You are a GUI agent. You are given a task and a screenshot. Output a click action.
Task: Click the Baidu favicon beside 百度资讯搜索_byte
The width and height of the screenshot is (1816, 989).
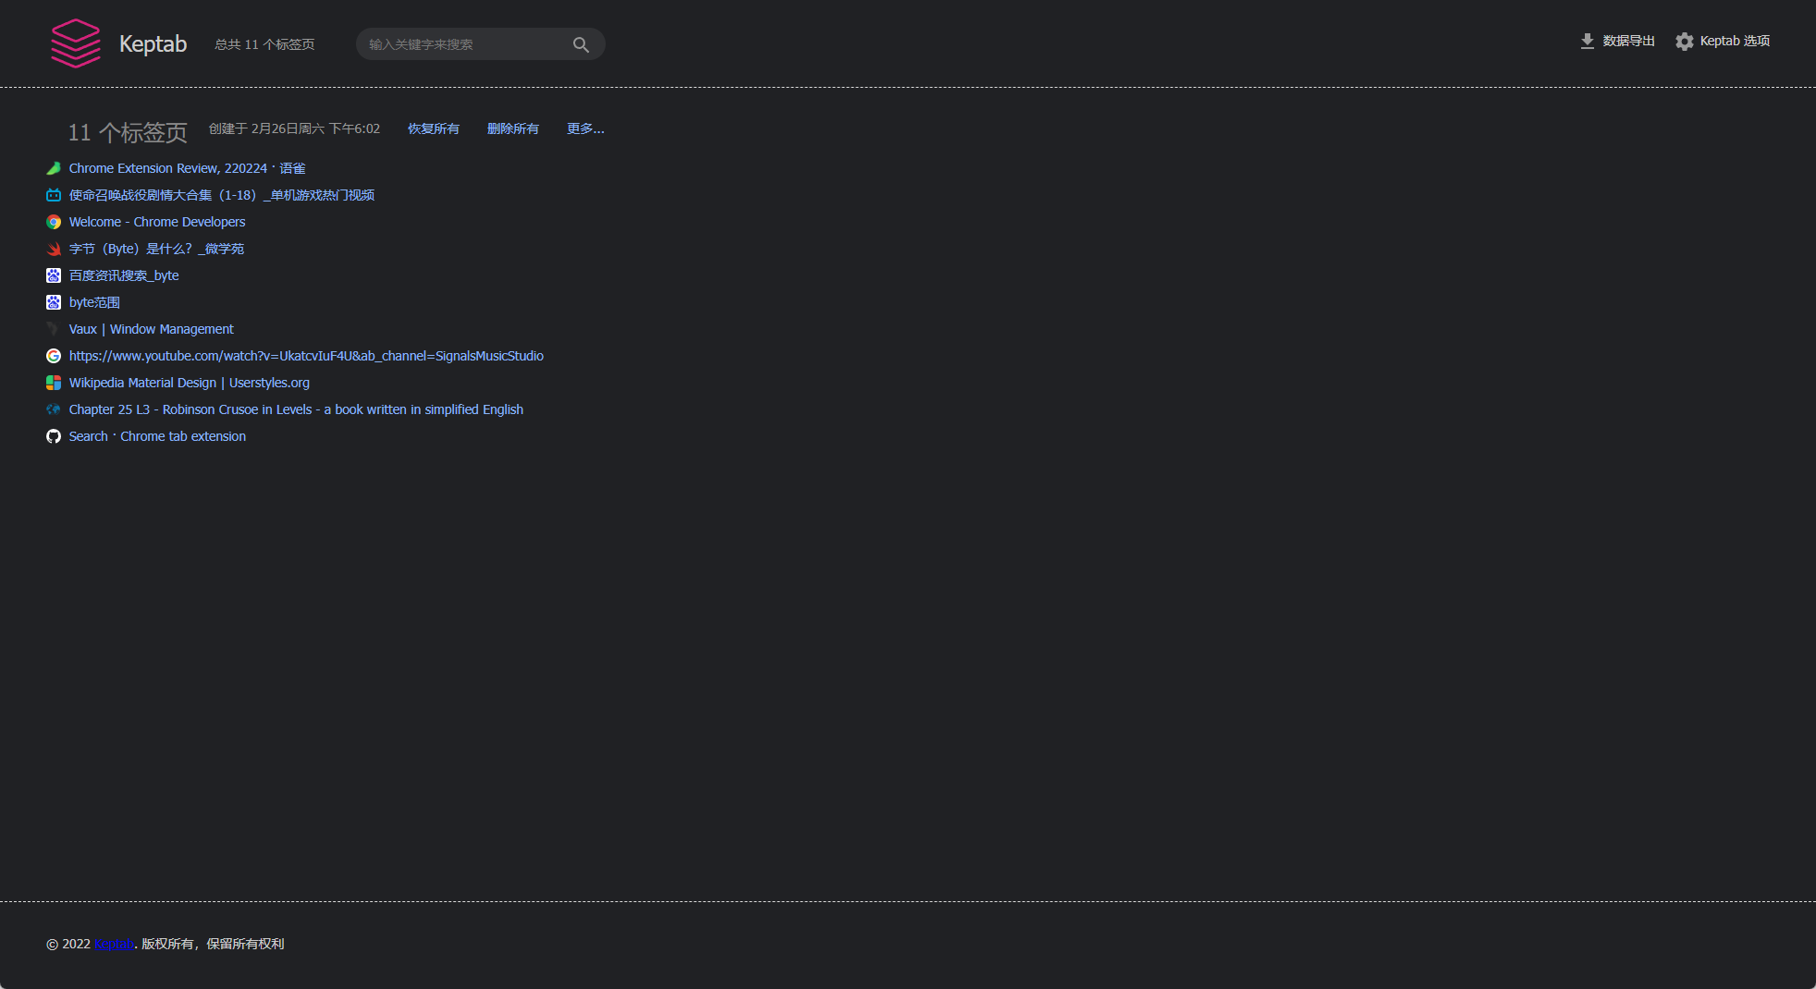pyautogui.click(x=54, y=275)
